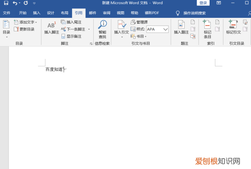
Task: Switch to the 福昕PDF tab
Action: 152,13
